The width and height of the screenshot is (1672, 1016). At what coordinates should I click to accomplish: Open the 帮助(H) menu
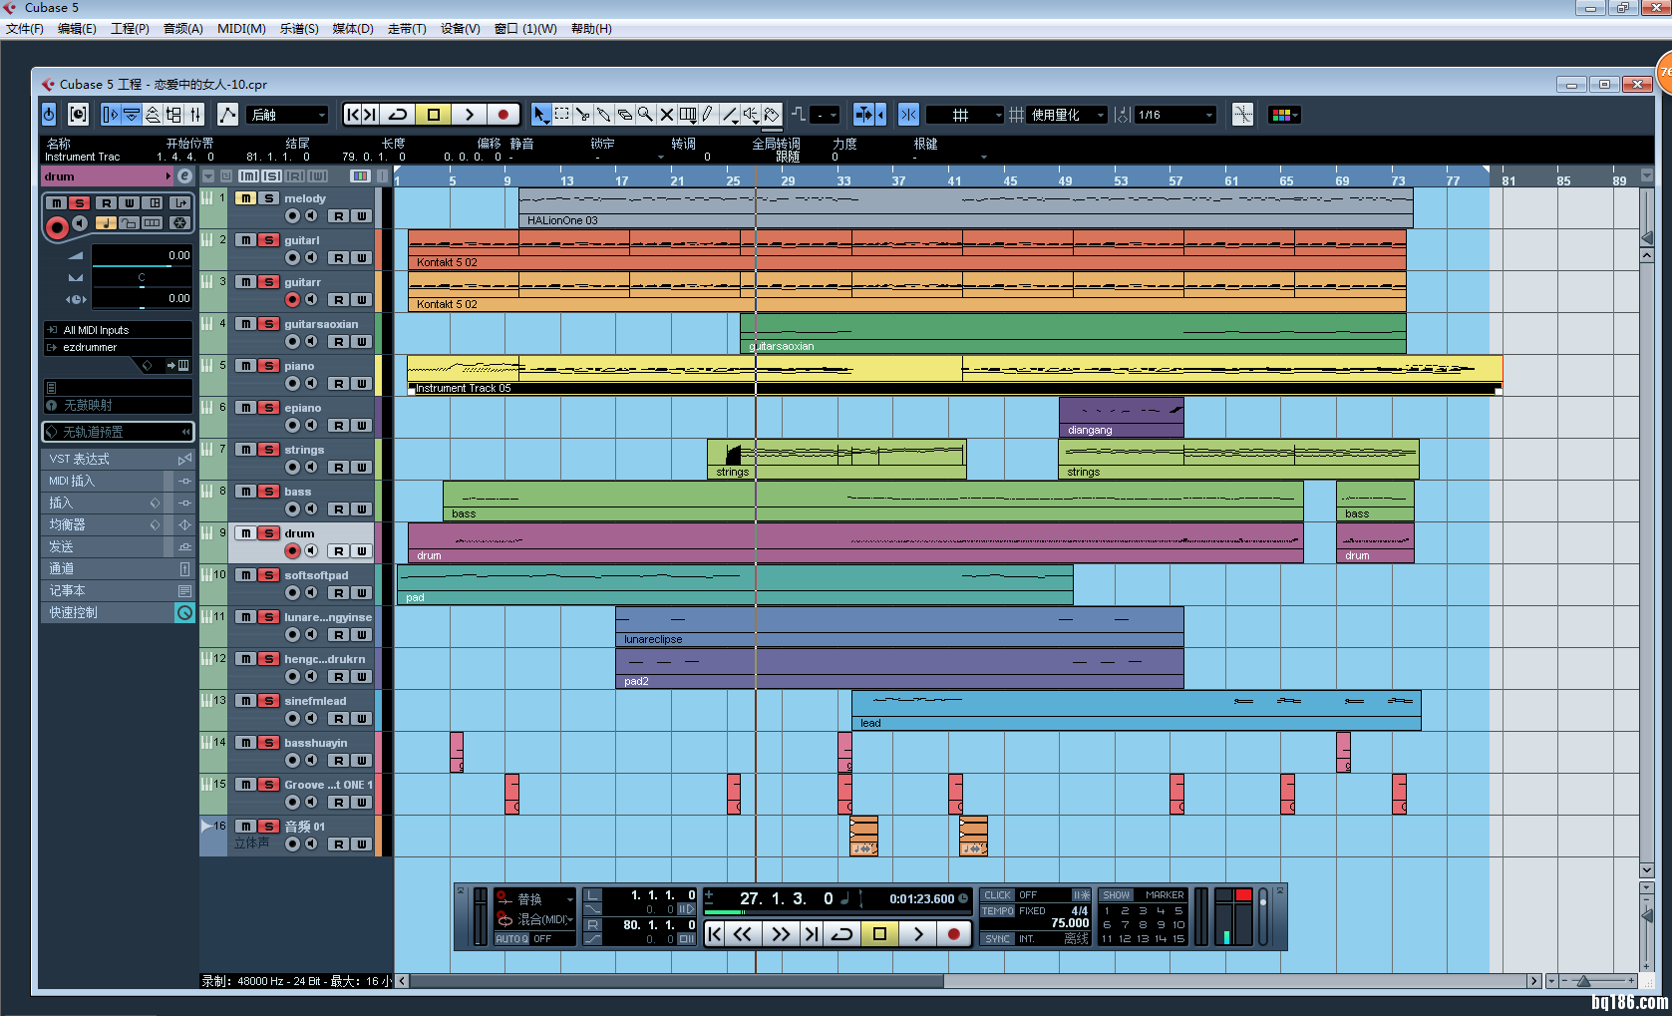[591, 29]
